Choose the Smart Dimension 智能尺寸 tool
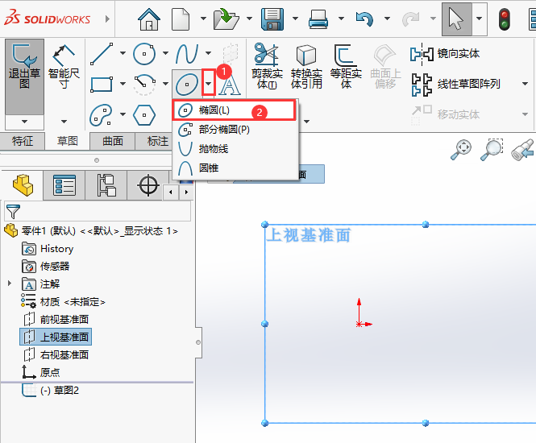Screen dimensions: 536x443 pyautogui.click(x=64, y=67)
